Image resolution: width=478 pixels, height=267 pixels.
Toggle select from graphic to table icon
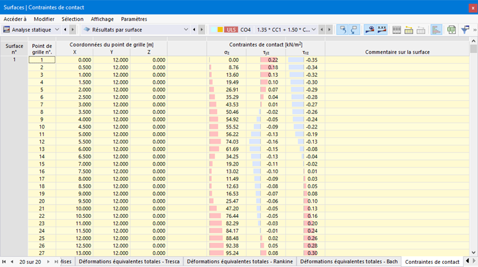tap(354, 30)
